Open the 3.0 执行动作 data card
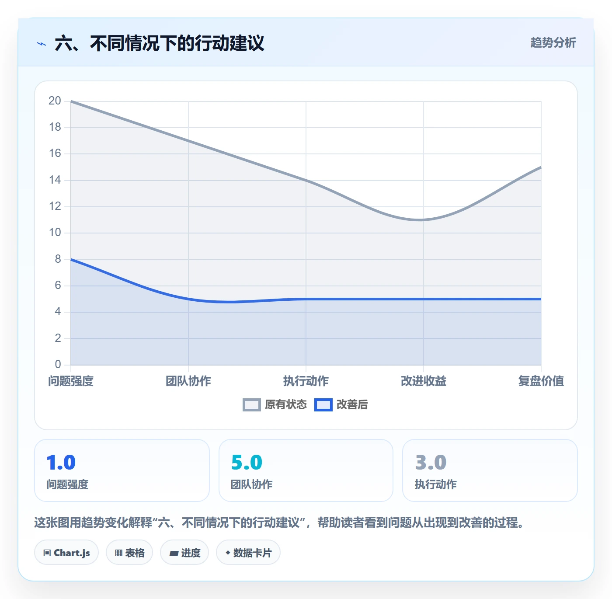 click(490, 470)
